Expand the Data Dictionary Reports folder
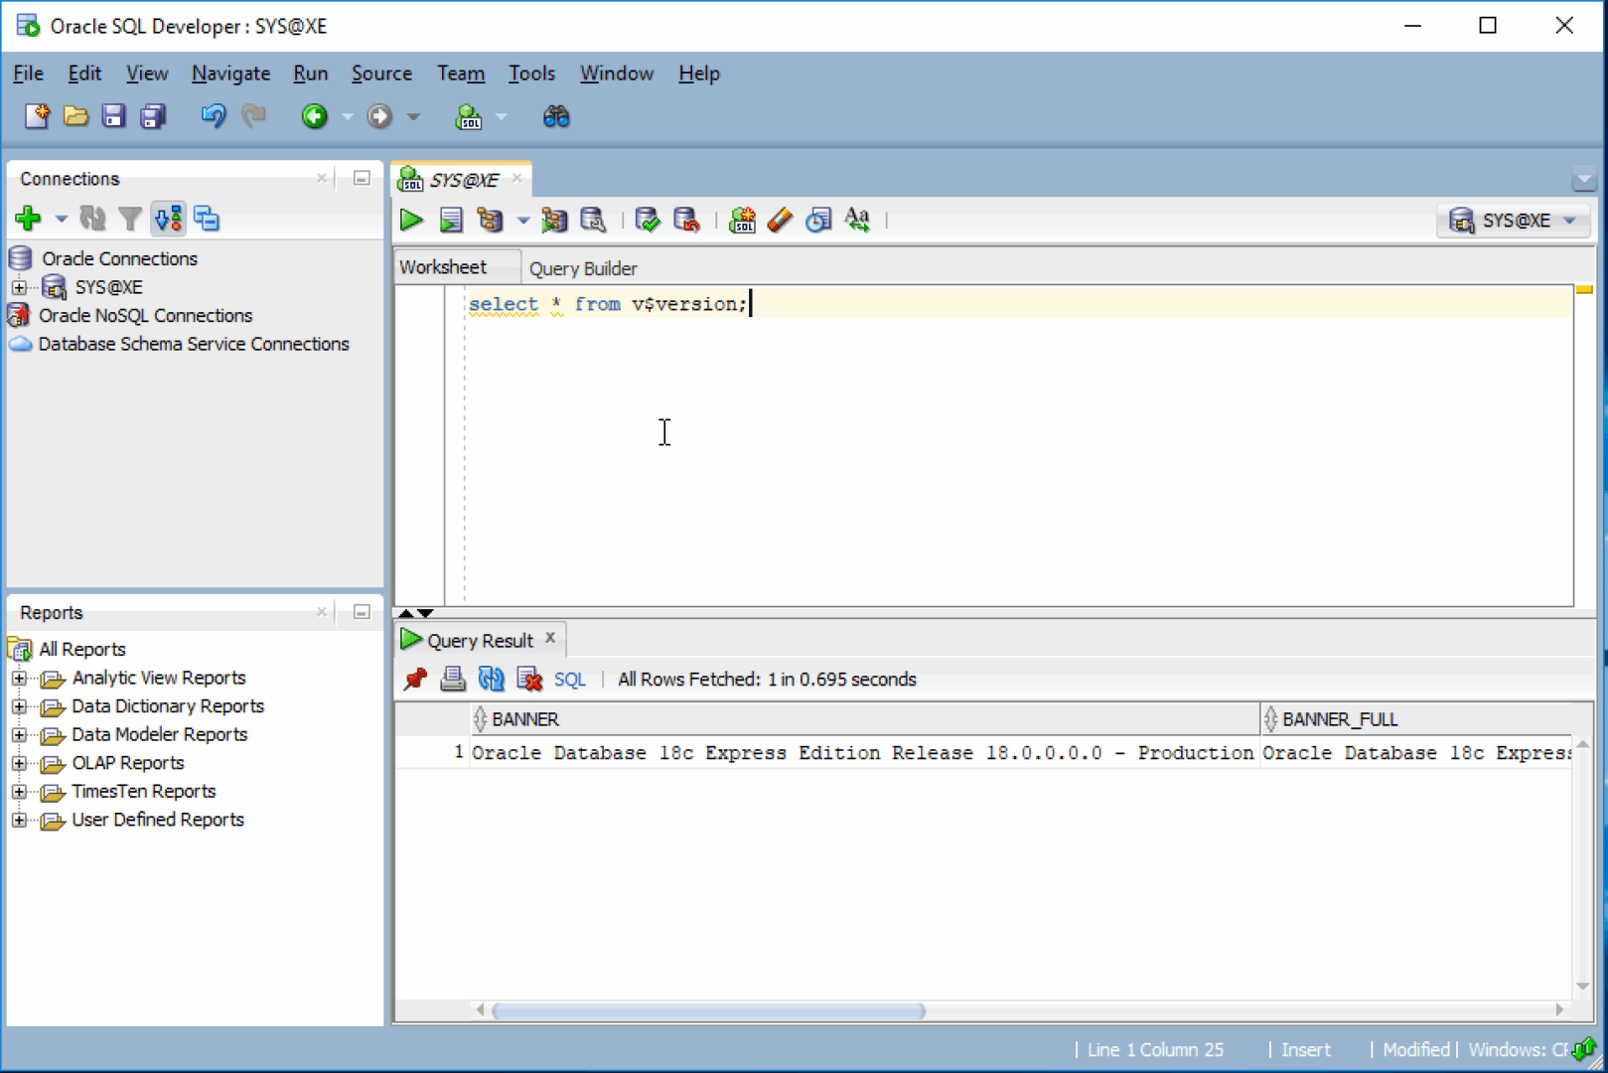The image size is (1608, 1073). tap(20, 705)
